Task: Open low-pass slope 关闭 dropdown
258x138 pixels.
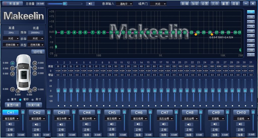Action: click(x=36, y=39)
